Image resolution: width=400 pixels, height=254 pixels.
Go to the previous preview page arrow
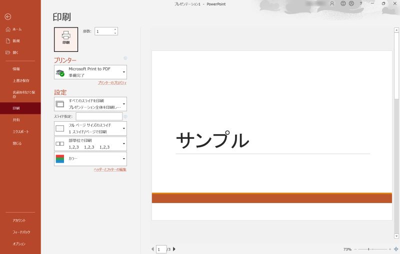point(152,249)
